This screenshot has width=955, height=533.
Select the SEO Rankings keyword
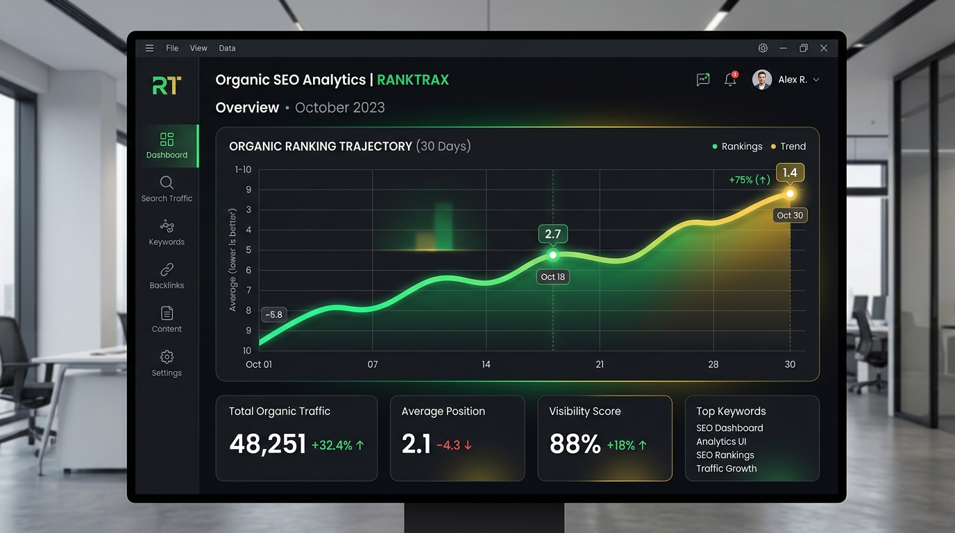pos(725,455)
